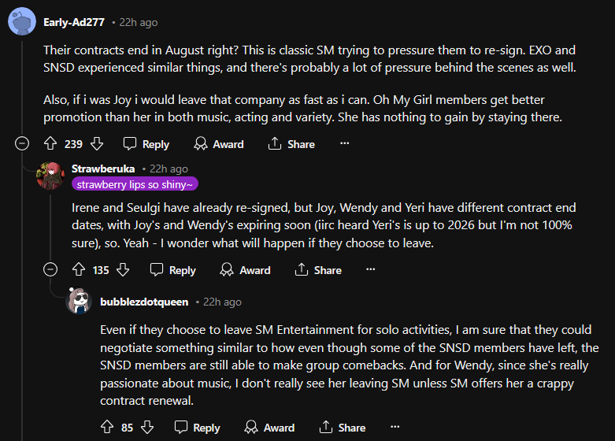Share bubblezdotqueen's comment

pos(342,428)
